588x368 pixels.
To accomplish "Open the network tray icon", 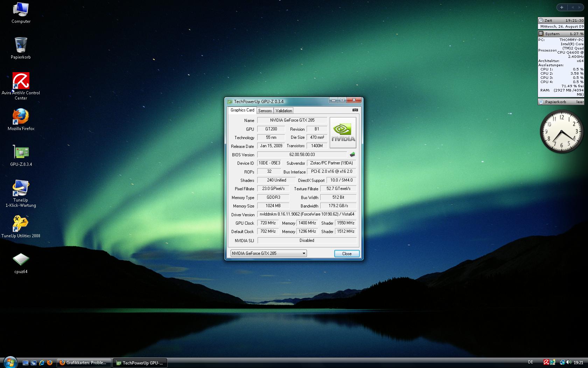I will (x=562, y=362).
